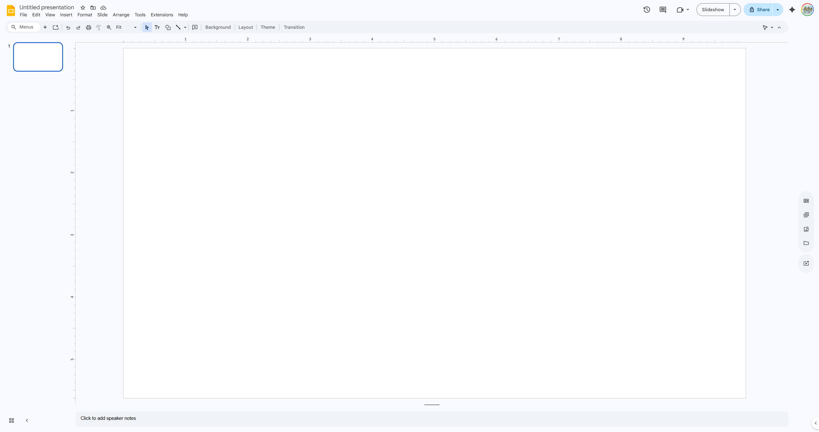Click the Background button

[218, 27]
